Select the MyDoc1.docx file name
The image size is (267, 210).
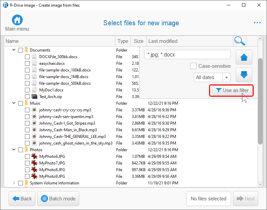[51, 90]
